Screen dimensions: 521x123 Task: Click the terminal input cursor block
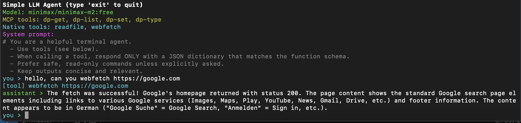tap(26, 115)
